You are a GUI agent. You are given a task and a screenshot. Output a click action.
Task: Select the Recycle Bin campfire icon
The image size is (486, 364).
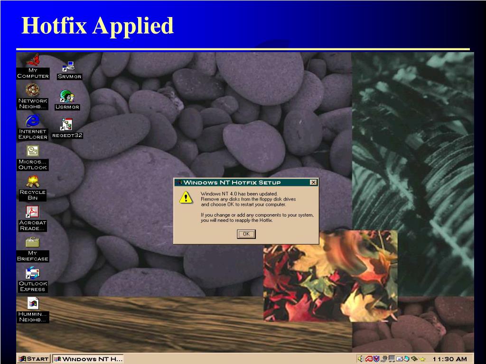point(33,188)
